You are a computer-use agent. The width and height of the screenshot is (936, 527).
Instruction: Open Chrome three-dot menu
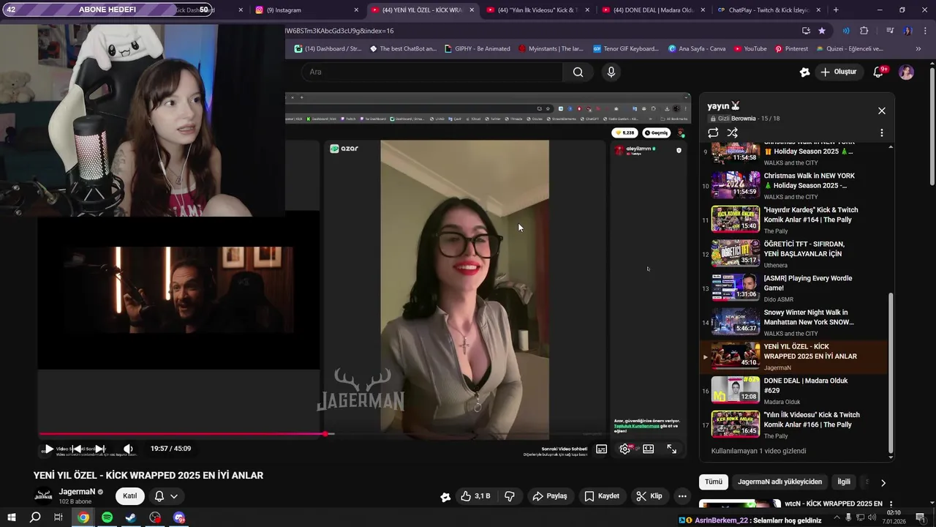[x=924, y=31]
